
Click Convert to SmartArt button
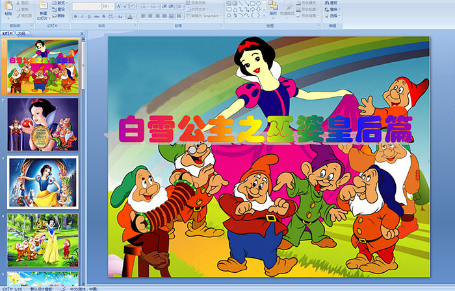click(203, 16)
